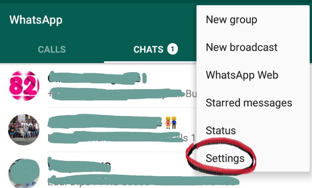Screen dimensions: 312x188
Task: Select New broadcast menu option
Action: pos(242,48)
